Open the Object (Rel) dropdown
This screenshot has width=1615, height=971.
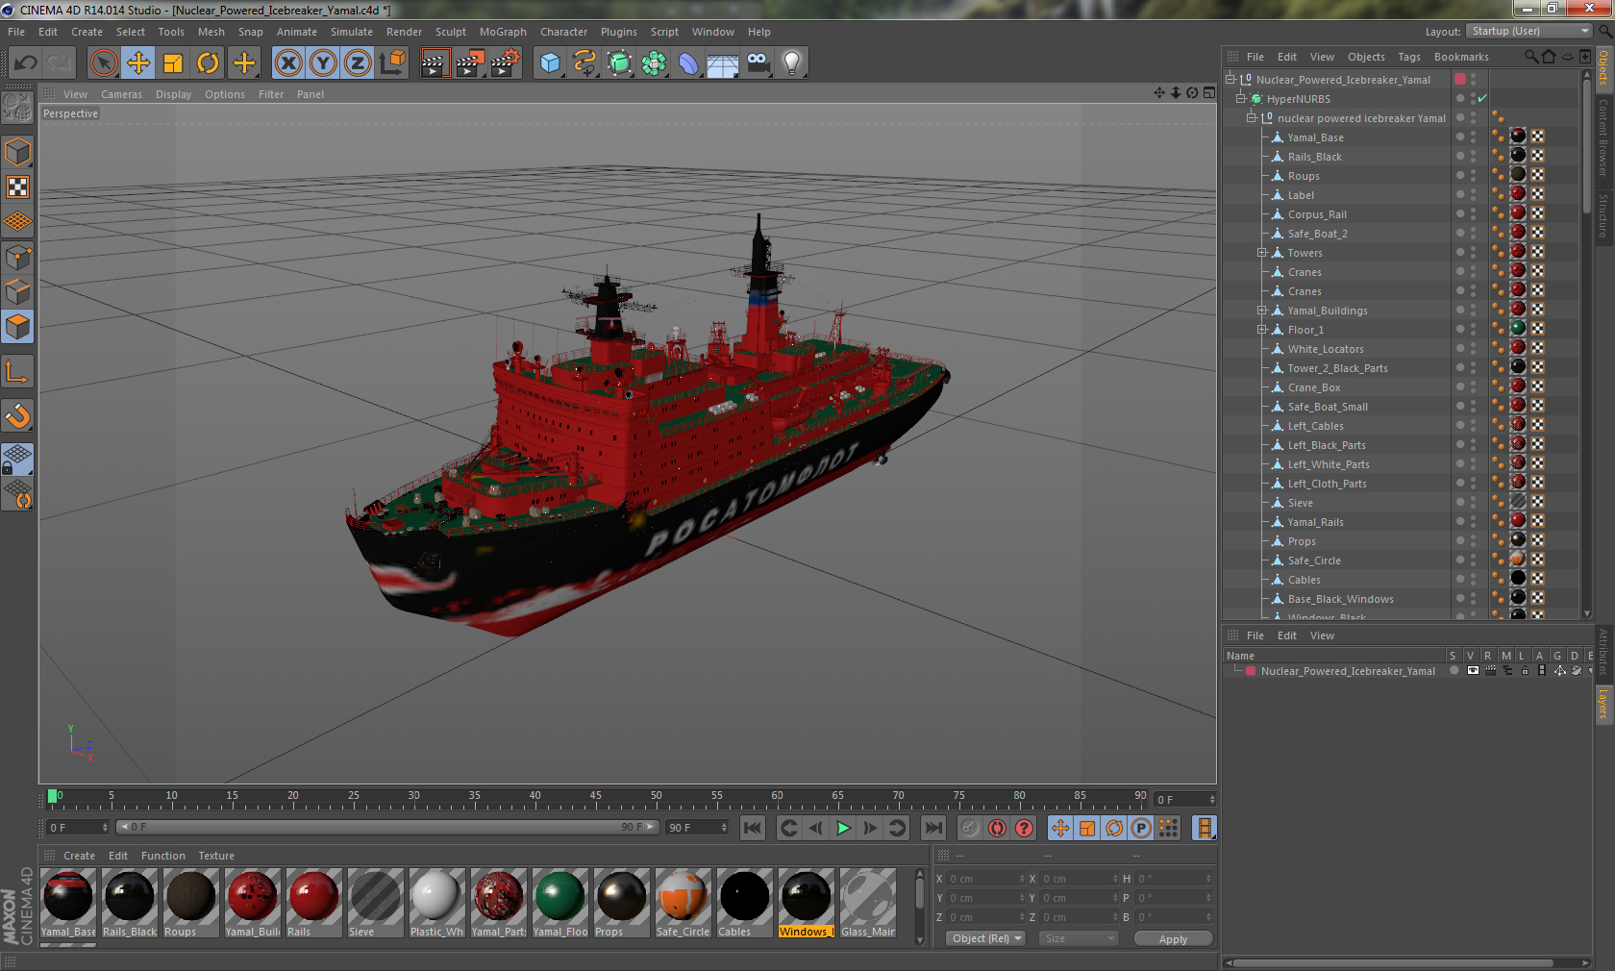coord(986,938)
